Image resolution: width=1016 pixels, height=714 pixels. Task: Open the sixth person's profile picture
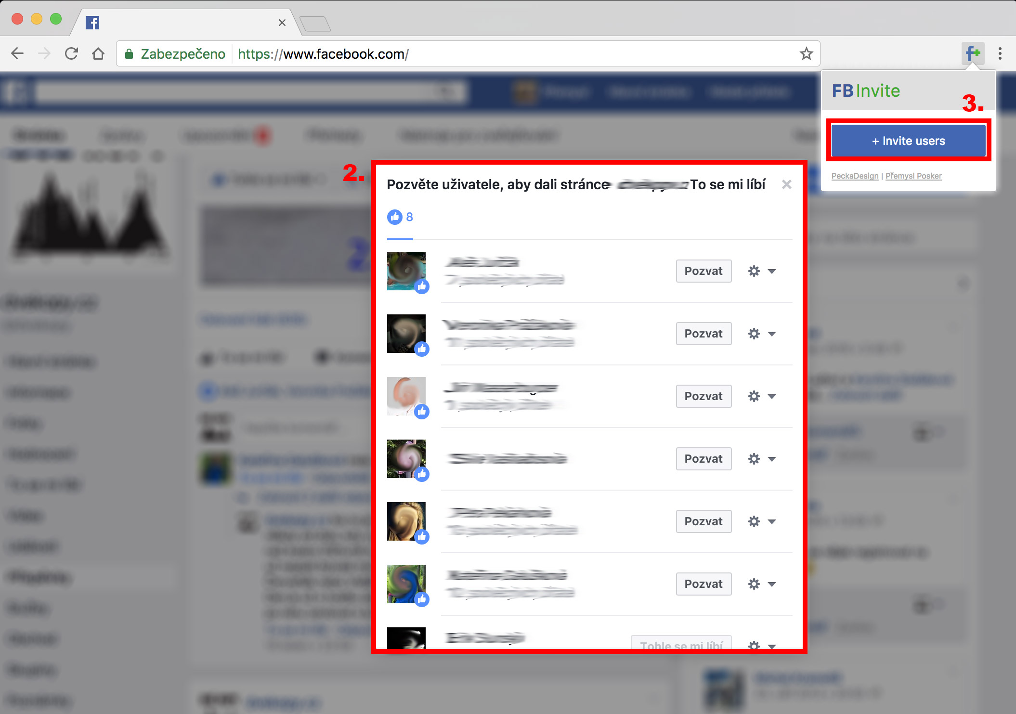click(x=406, y=584)
